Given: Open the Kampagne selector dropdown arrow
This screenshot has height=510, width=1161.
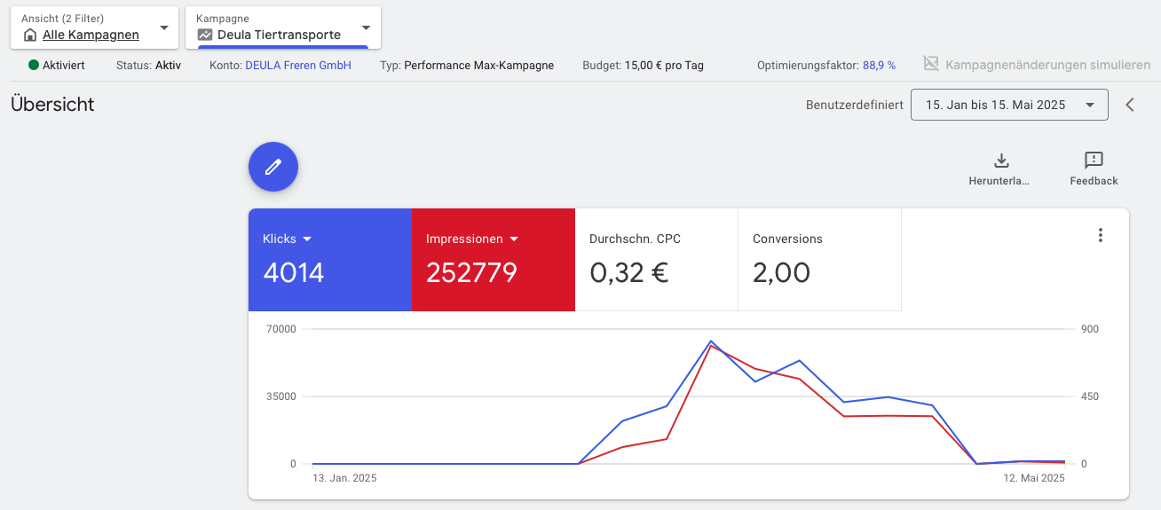Looking at the screenshot, I should 366,27.
